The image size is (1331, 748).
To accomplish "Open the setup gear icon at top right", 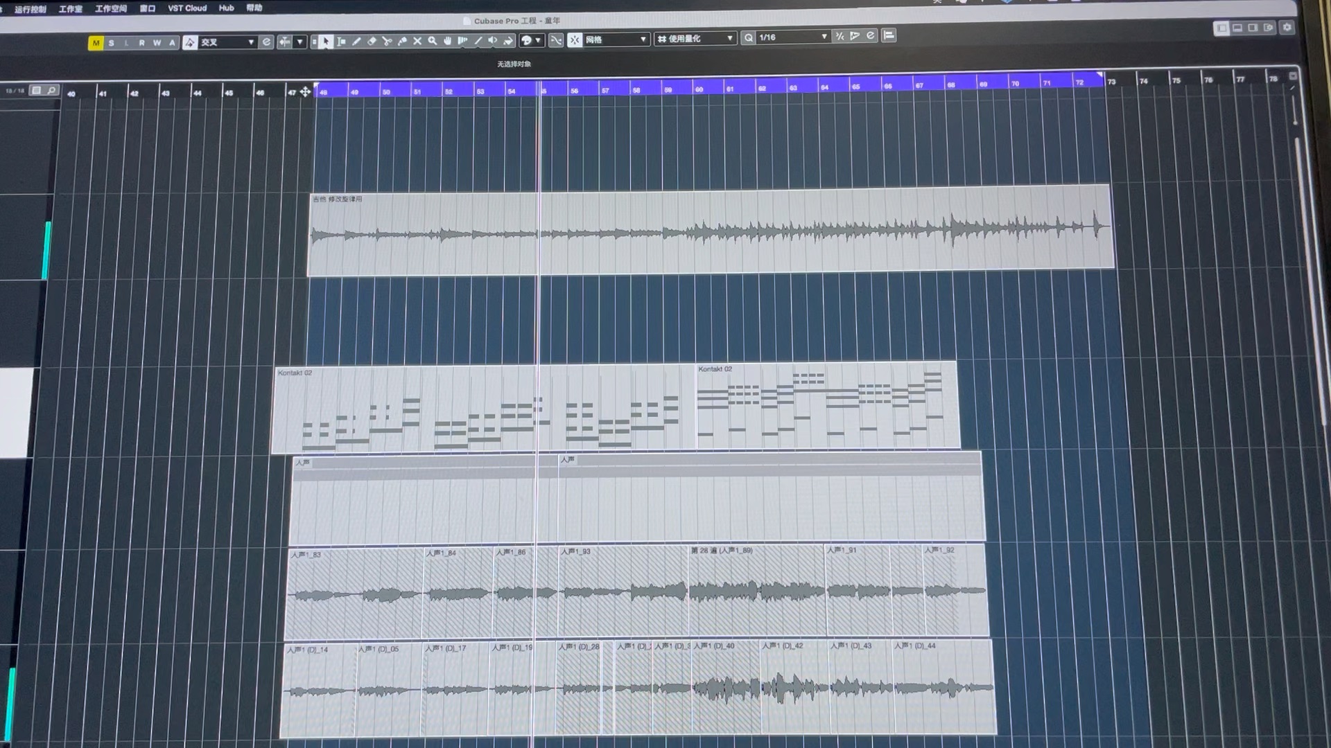I will click(x=1287, y=27).
